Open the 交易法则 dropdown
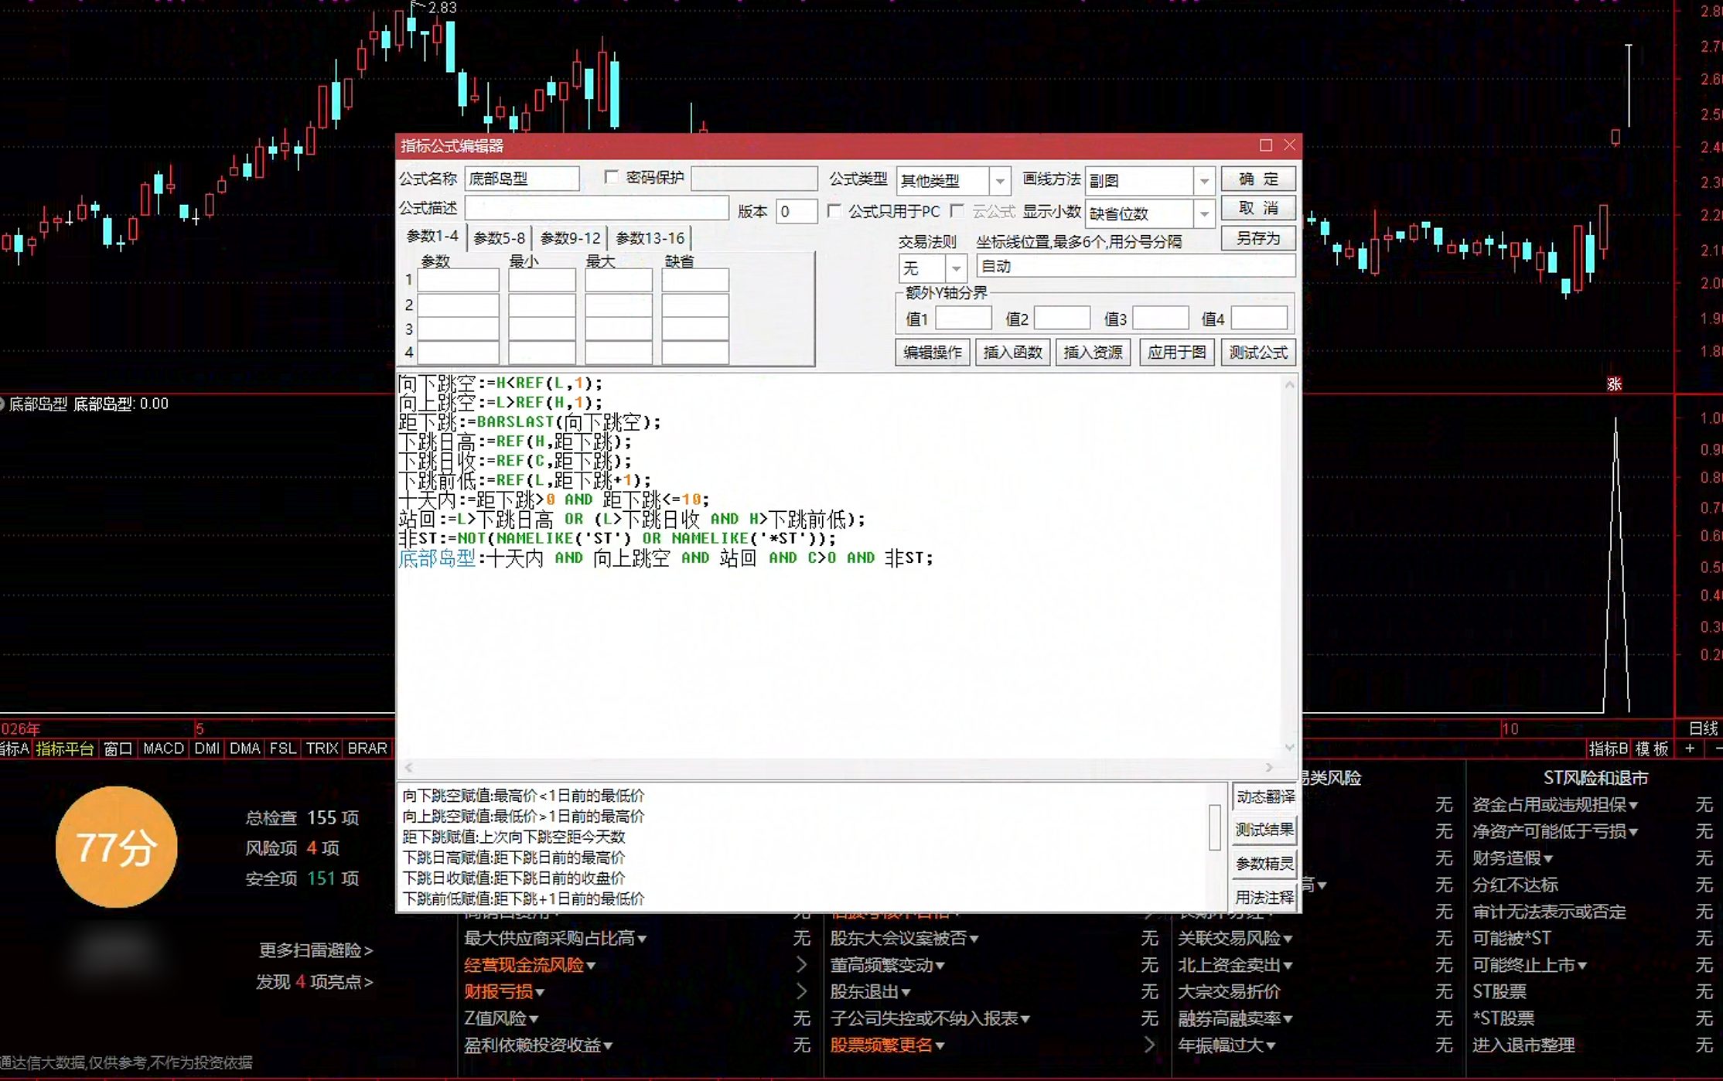The width and height of the screenshot is (1723, 1081). pyautogui.click(x=956, y=268)
